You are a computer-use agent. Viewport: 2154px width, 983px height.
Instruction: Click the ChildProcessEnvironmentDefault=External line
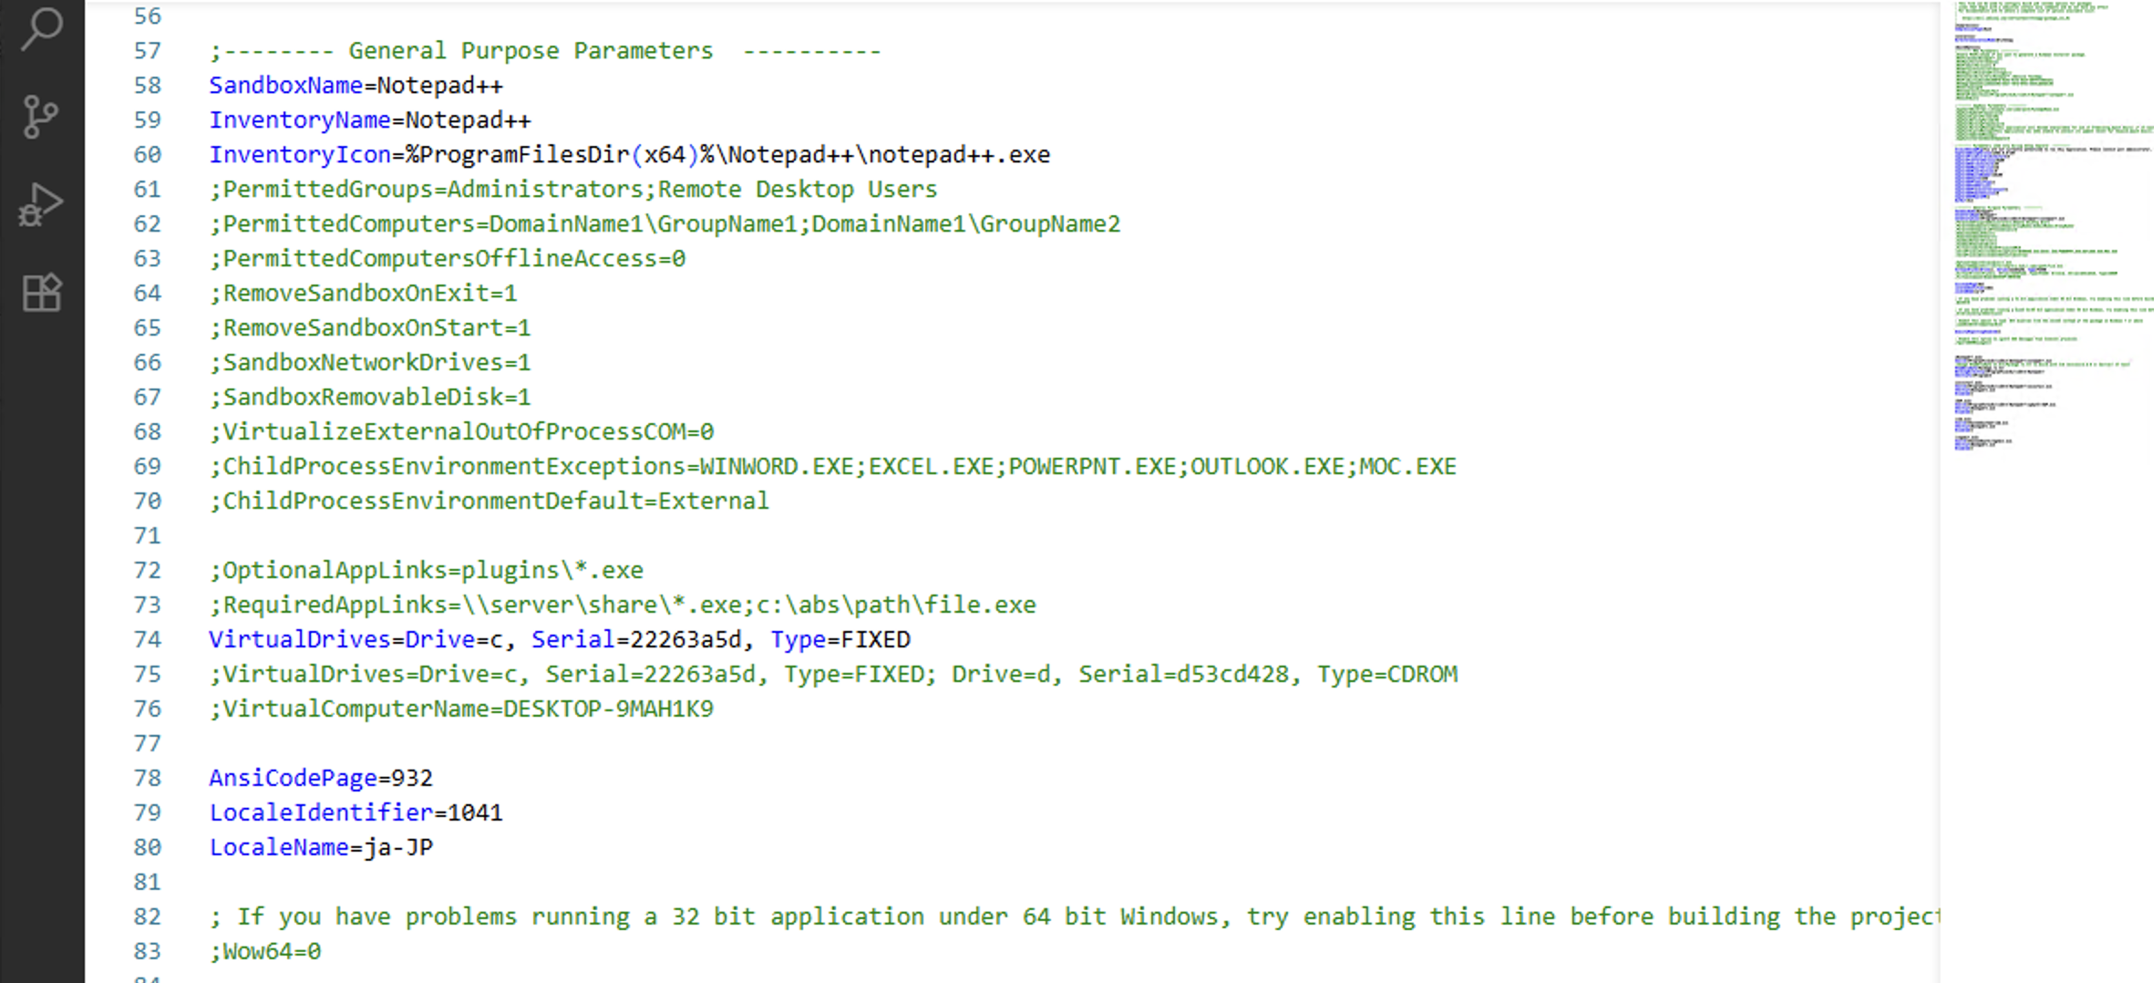[490, 502]
